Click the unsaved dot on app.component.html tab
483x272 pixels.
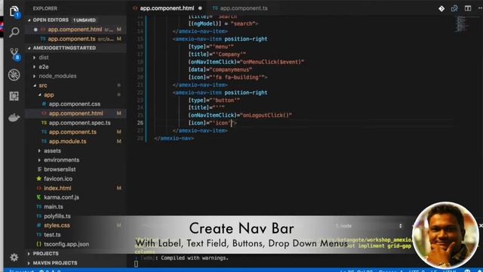[200, 8]
